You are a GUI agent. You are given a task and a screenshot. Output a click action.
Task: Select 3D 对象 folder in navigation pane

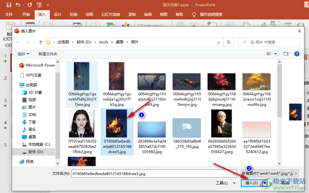(x=32, y=92)
